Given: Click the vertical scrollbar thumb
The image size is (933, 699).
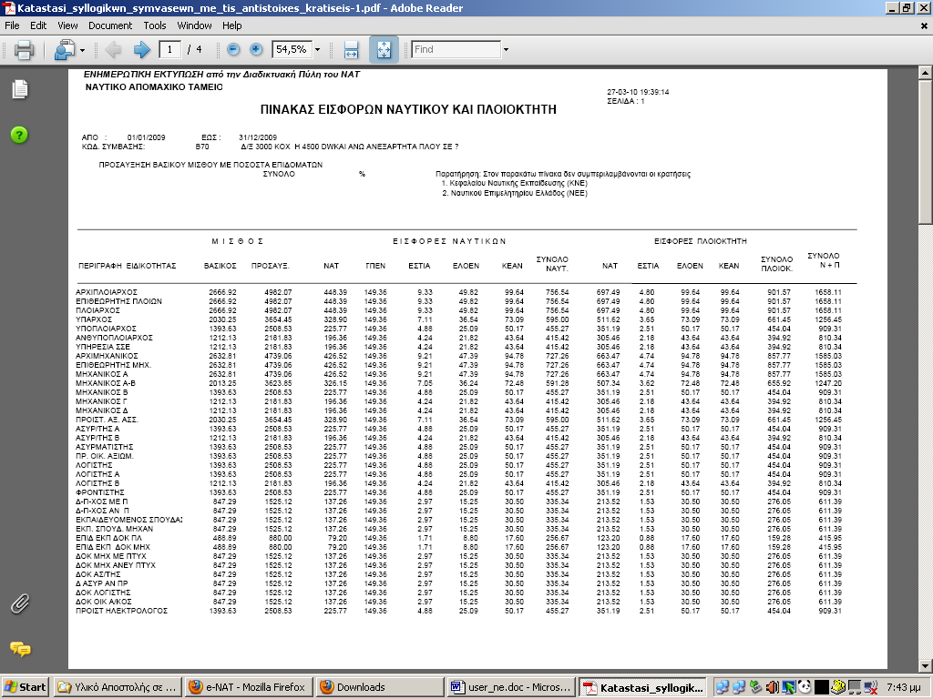Looking at the screenshot, I should pos(926,152).
